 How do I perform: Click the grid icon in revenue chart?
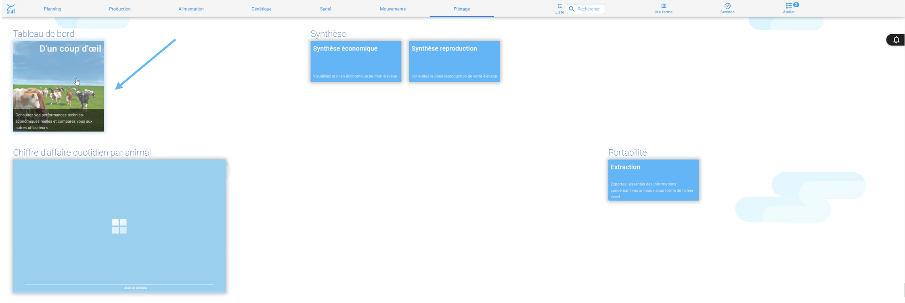[119, 226]
